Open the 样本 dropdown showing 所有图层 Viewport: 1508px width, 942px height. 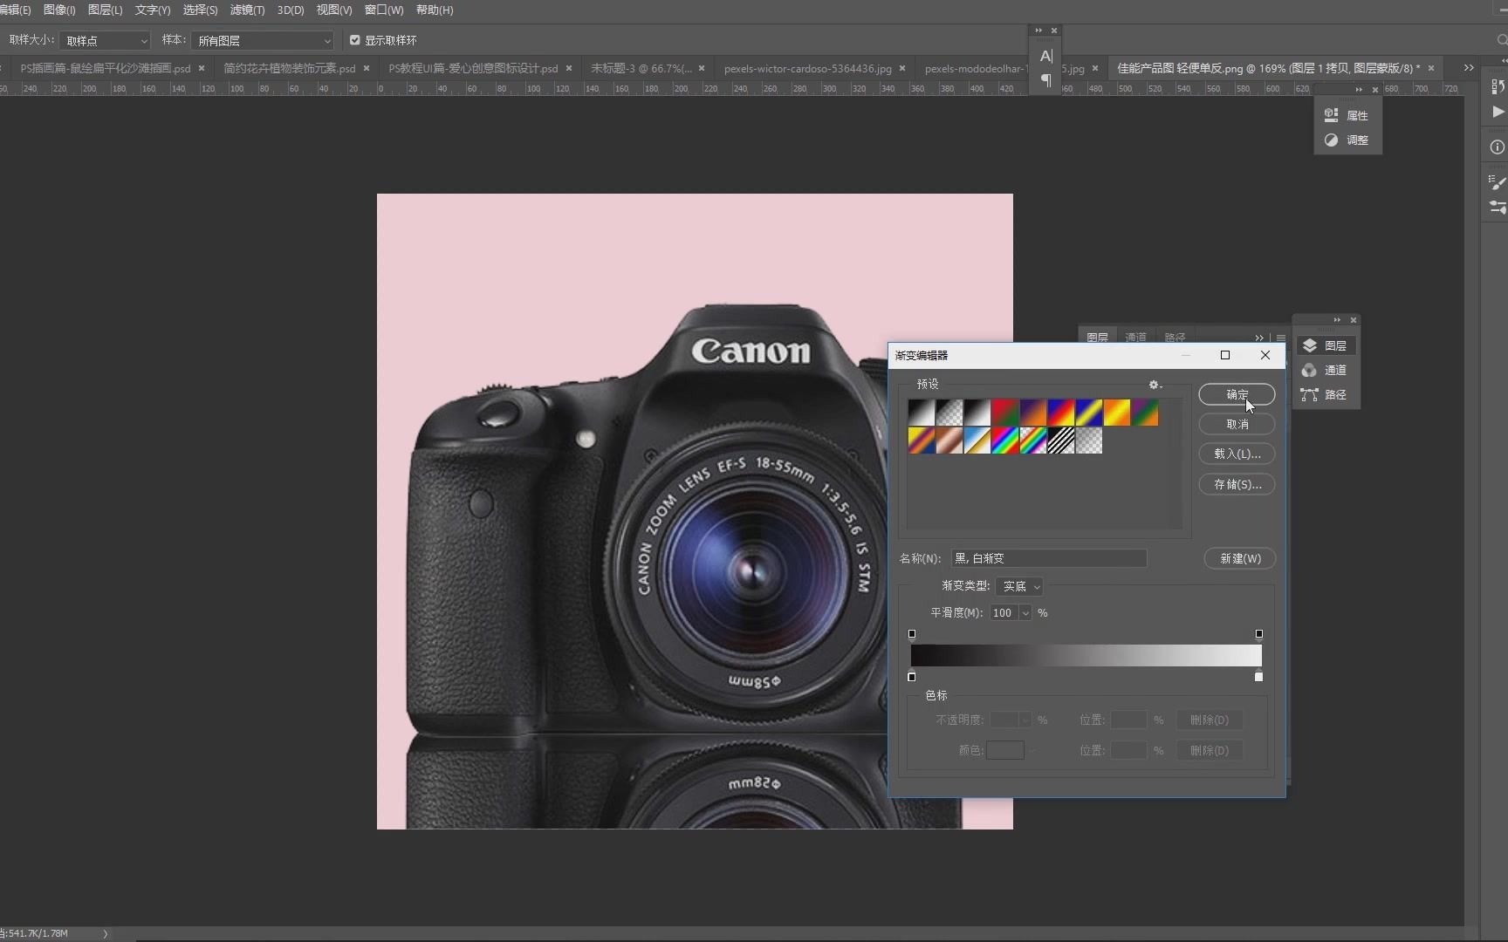(x=263, y=41)
